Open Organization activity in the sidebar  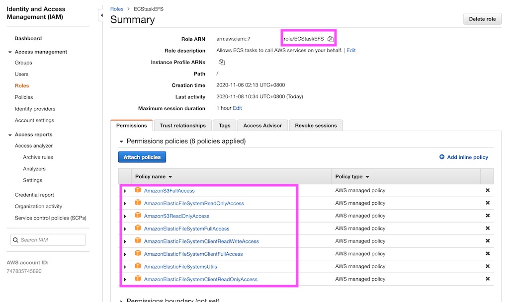pyautogui.click(x=38, y=206)
